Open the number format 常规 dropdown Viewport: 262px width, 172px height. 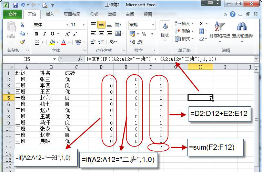pyautogui.click(x=153, y=25)
